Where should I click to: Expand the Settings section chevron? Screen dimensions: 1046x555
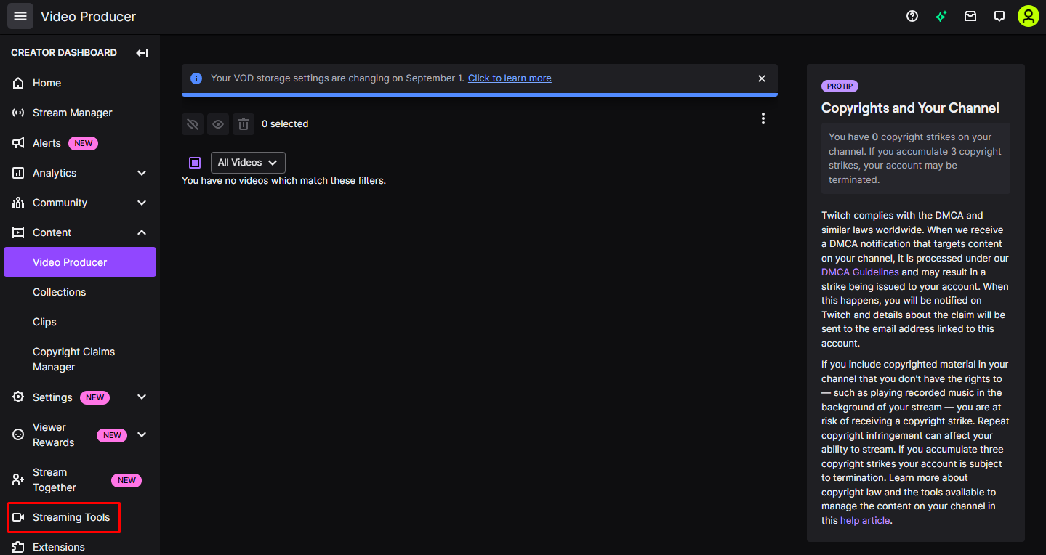tap(142, 397)
